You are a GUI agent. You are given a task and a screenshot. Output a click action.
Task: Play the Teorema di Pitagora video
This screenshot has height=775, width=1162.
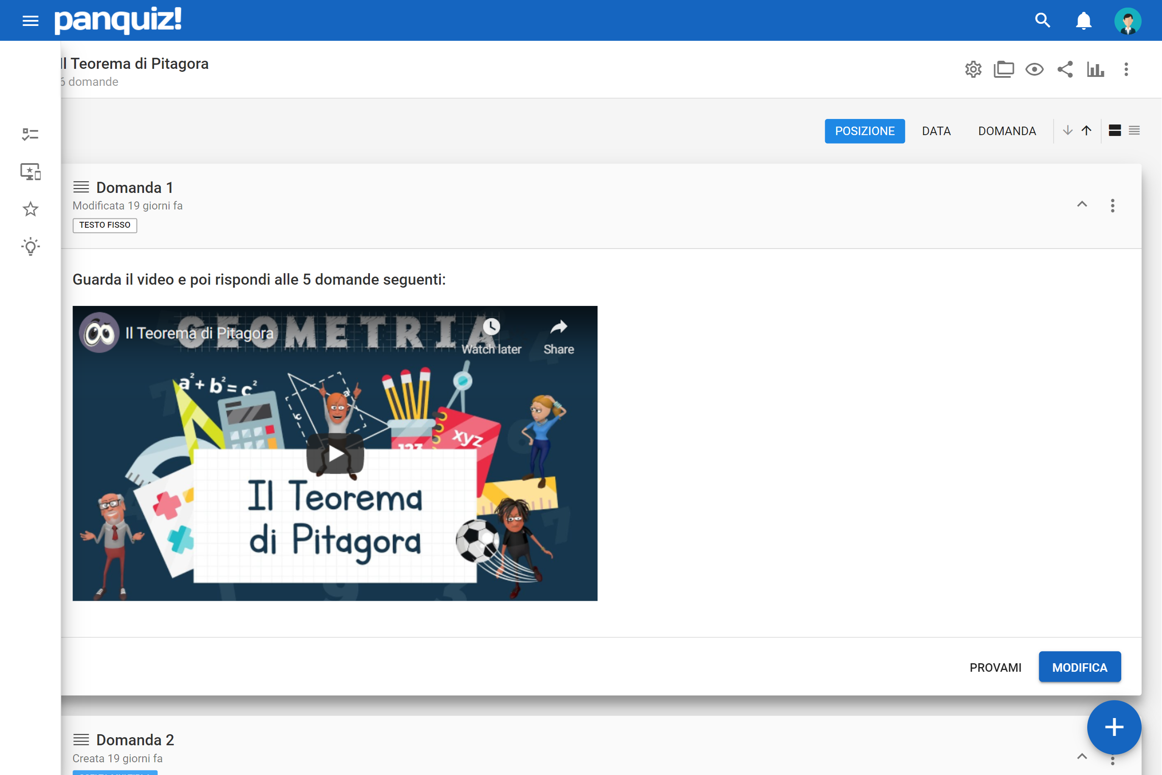coord(335,453)
